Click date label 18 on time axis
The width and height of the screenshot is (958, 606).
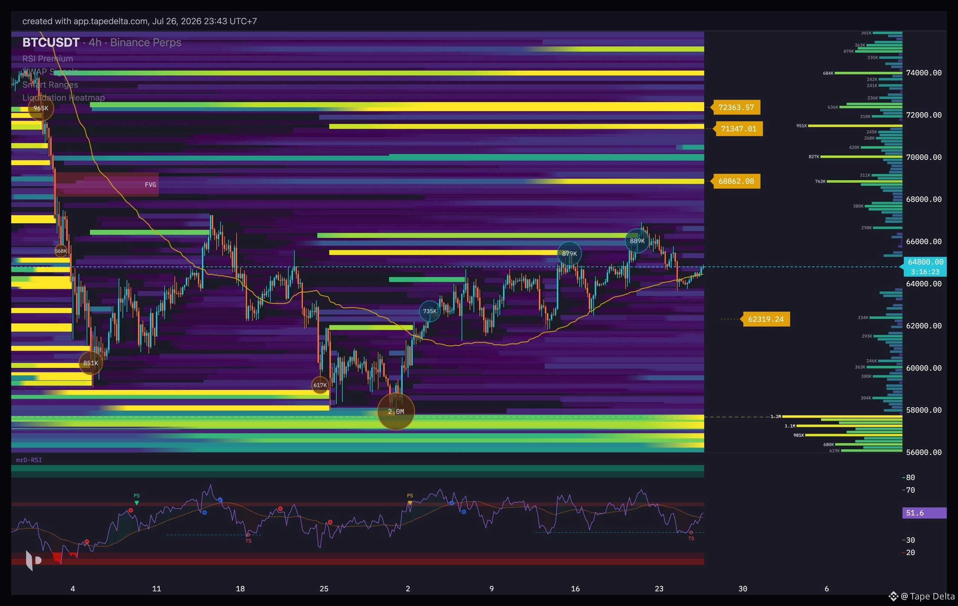coord(240,588)
